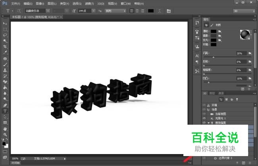Select the Dodge tool
258x166 pixels.
coord(5,99)
